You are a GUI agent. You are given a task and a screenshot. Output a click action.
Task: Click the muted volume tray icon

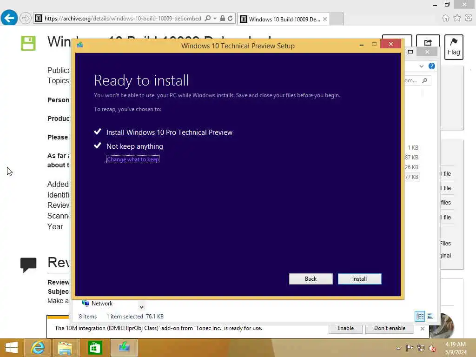pos(432,348)
